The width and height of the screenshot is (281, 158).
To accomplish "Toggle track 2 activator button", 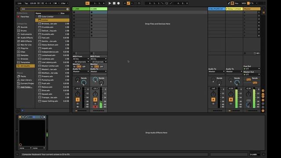I will [x=95, y=100].
